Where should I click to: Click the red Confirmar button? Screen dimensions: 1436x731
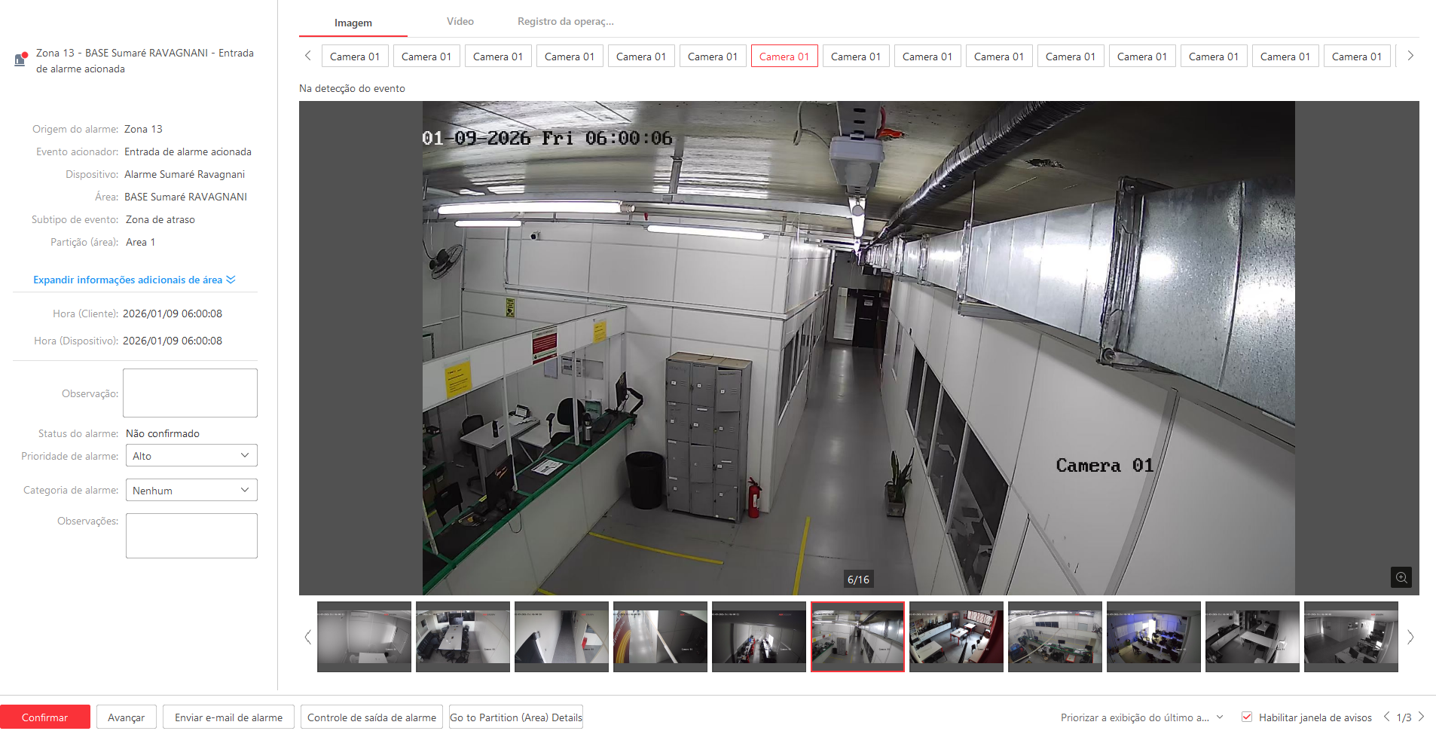pyautogui.click(x=45, y=717)
